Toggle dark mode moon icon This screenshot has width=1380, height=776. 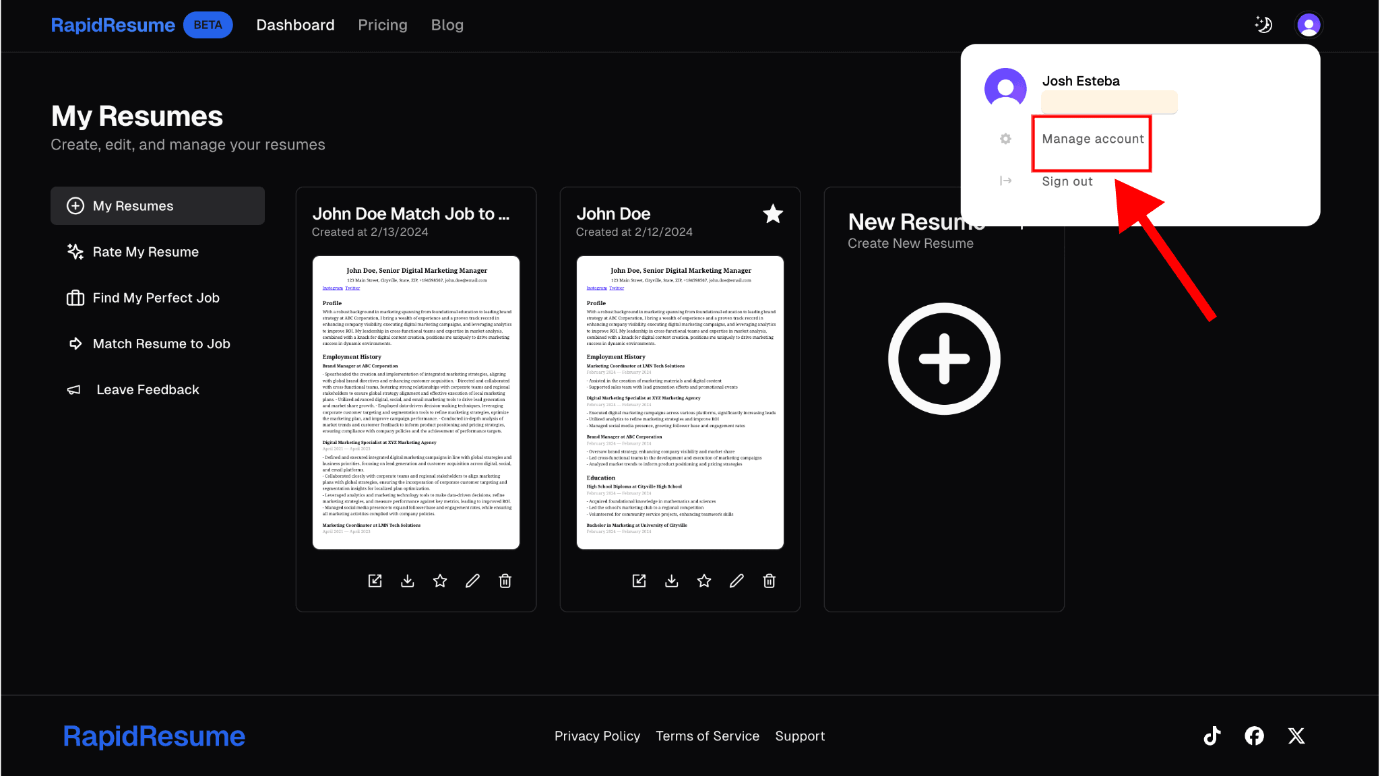coord(1263,25)
